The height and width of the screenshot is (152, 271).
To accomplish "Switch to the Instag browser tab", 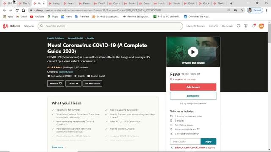I will 55,3.
